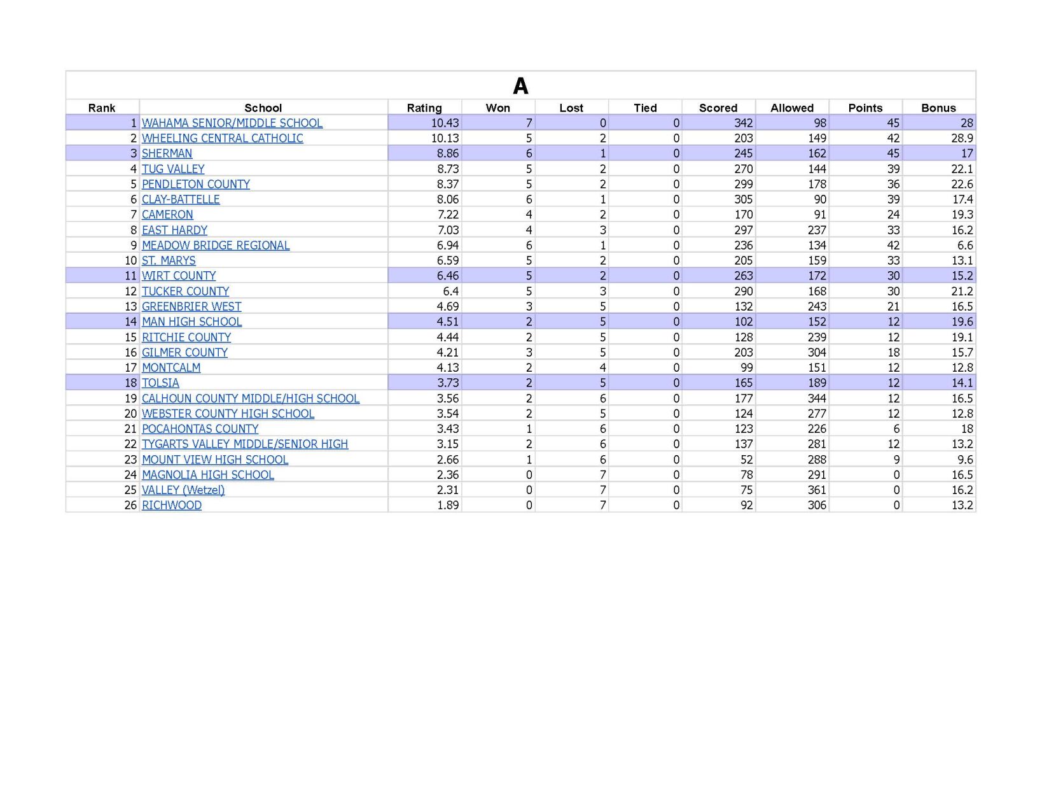This screenshot has width=1042, height=806.
Task: Open the WAHAMA SENIOR/MIDDLE SCHOOL link
Action: click(232, 123)
